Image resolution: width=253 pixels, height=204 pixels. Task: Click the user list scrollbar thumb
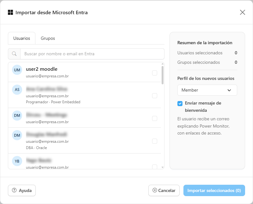point(163,75)
